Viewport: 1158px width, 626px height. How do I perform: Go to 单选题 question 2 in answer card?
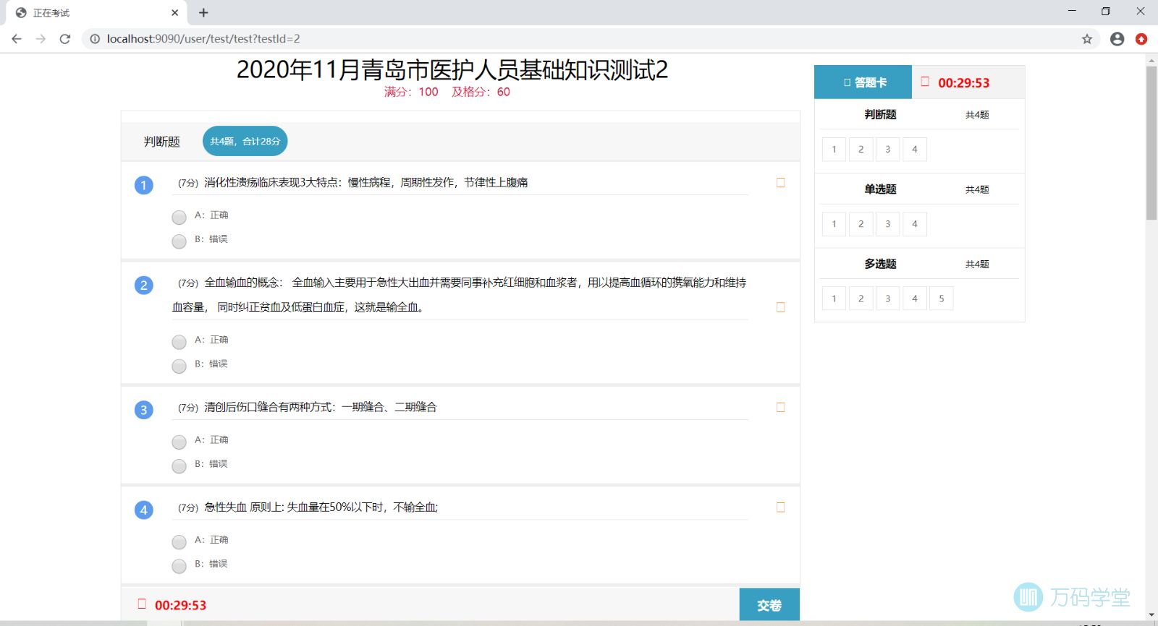861,224
